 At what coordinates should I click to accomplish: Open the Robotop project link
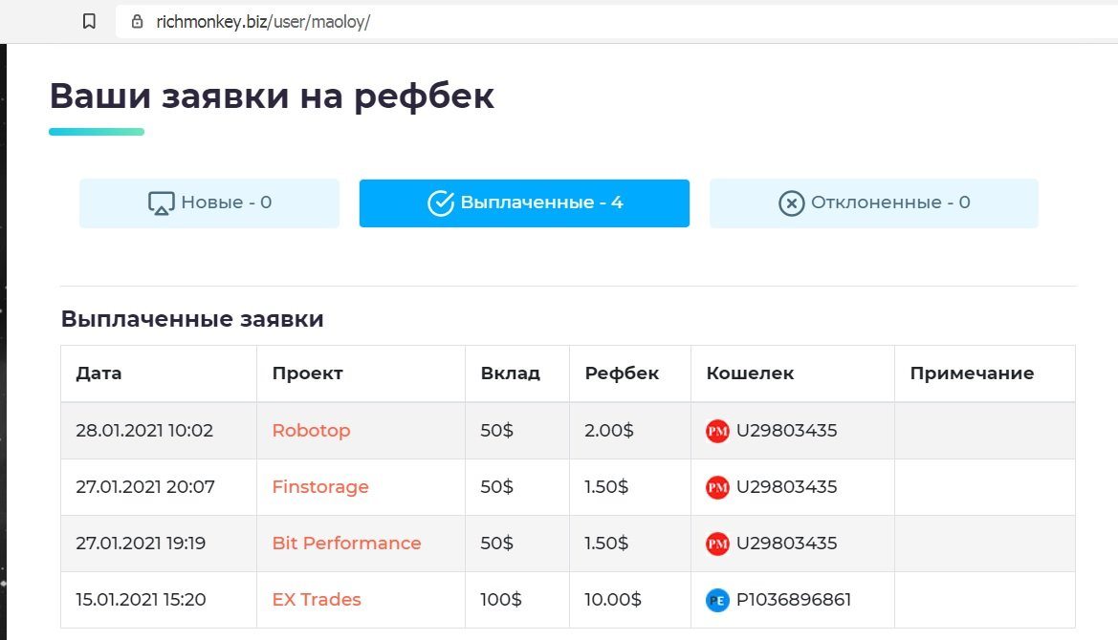pos(311,430)
